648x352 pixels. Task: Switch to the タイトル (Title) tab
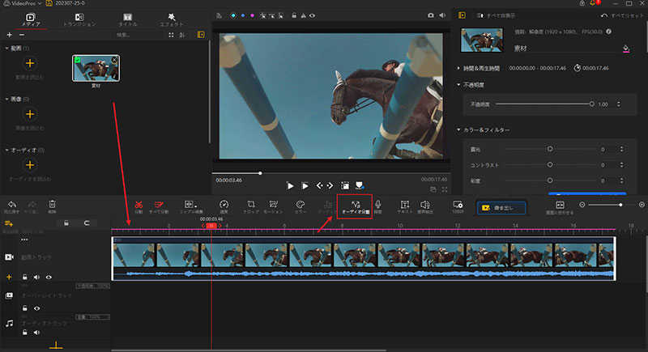(128, 19)
